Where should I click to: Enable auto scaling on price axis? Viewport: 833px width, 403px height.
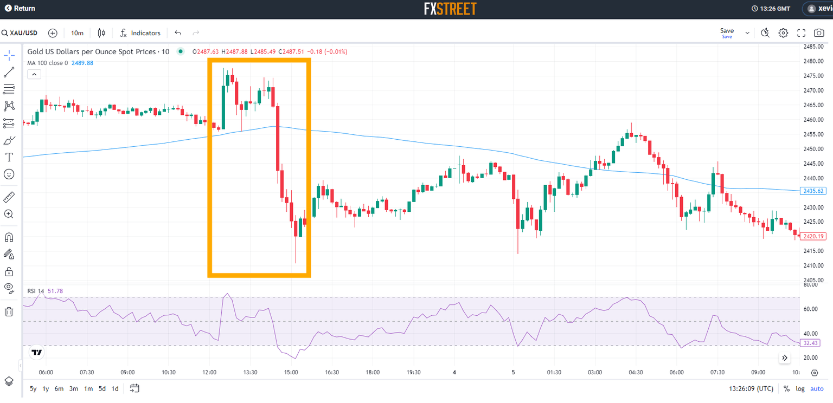pos(817,388)
